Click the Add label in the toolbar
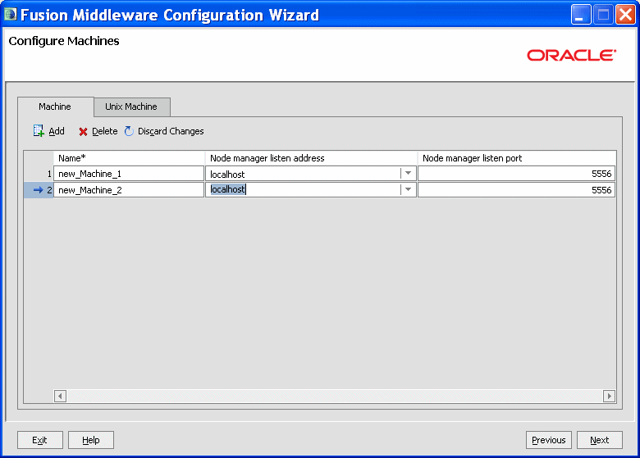The height and width of the screenshot is (458, 640). [57, 131]
